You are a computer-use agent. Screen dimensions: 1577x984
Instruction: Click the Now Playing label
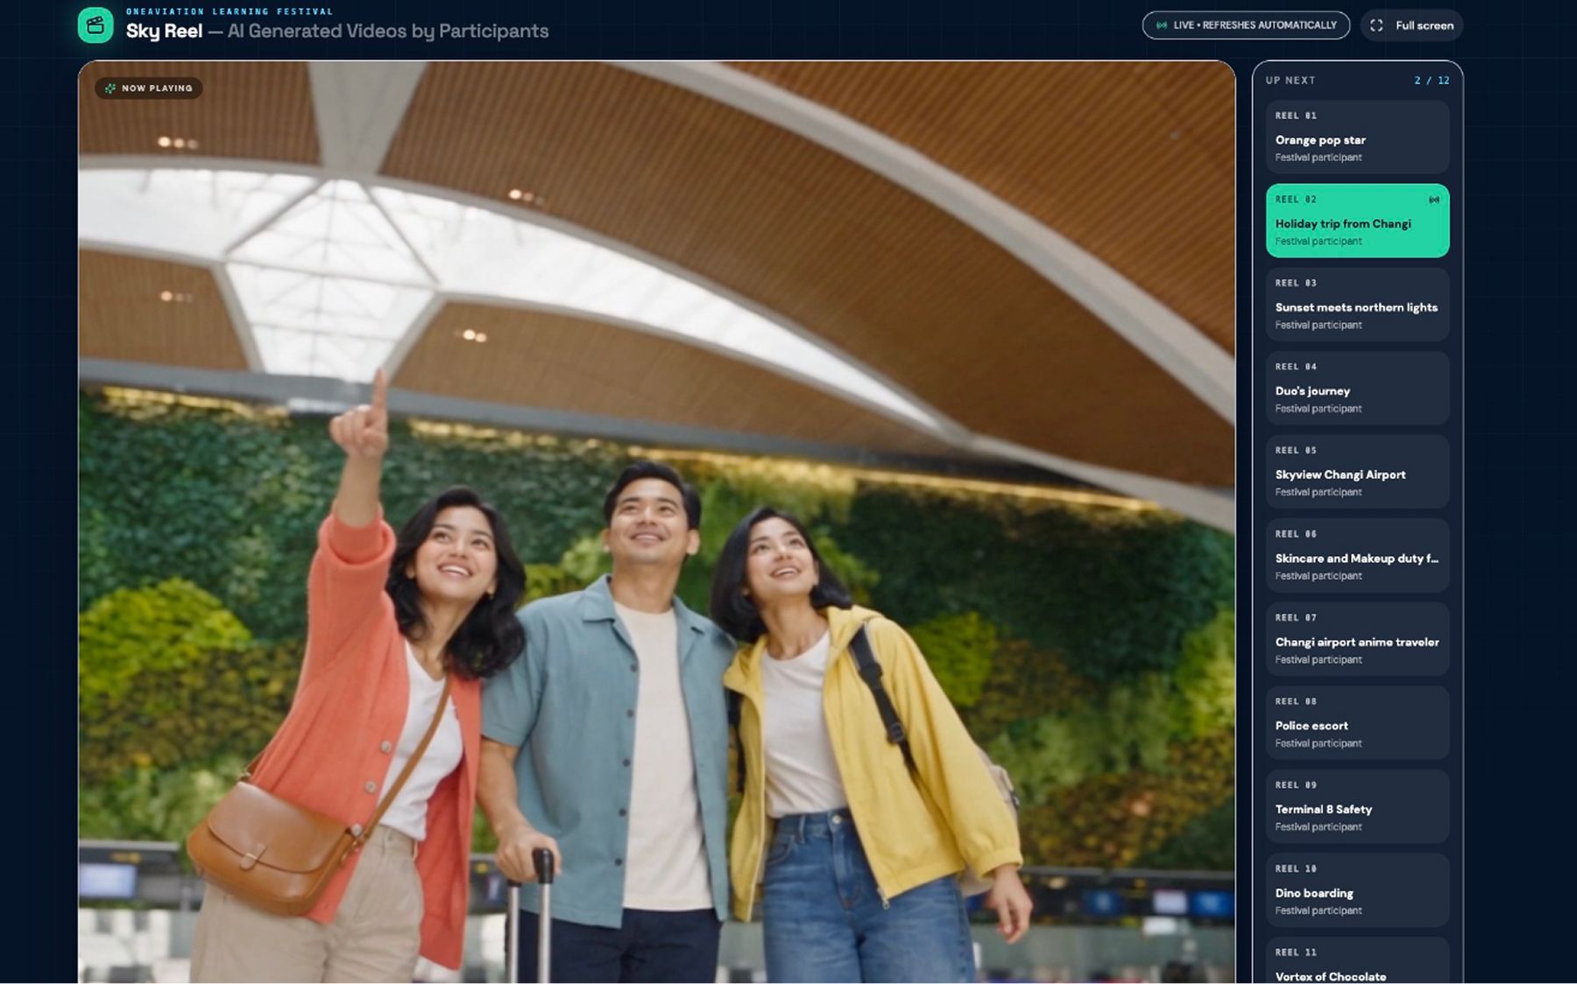[x=157, y=88]
